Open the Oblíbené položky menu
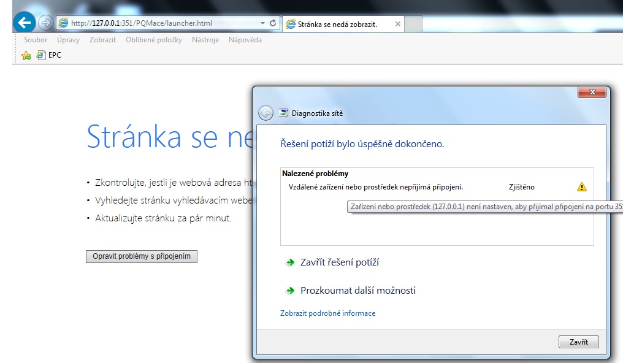 (154, 40)
